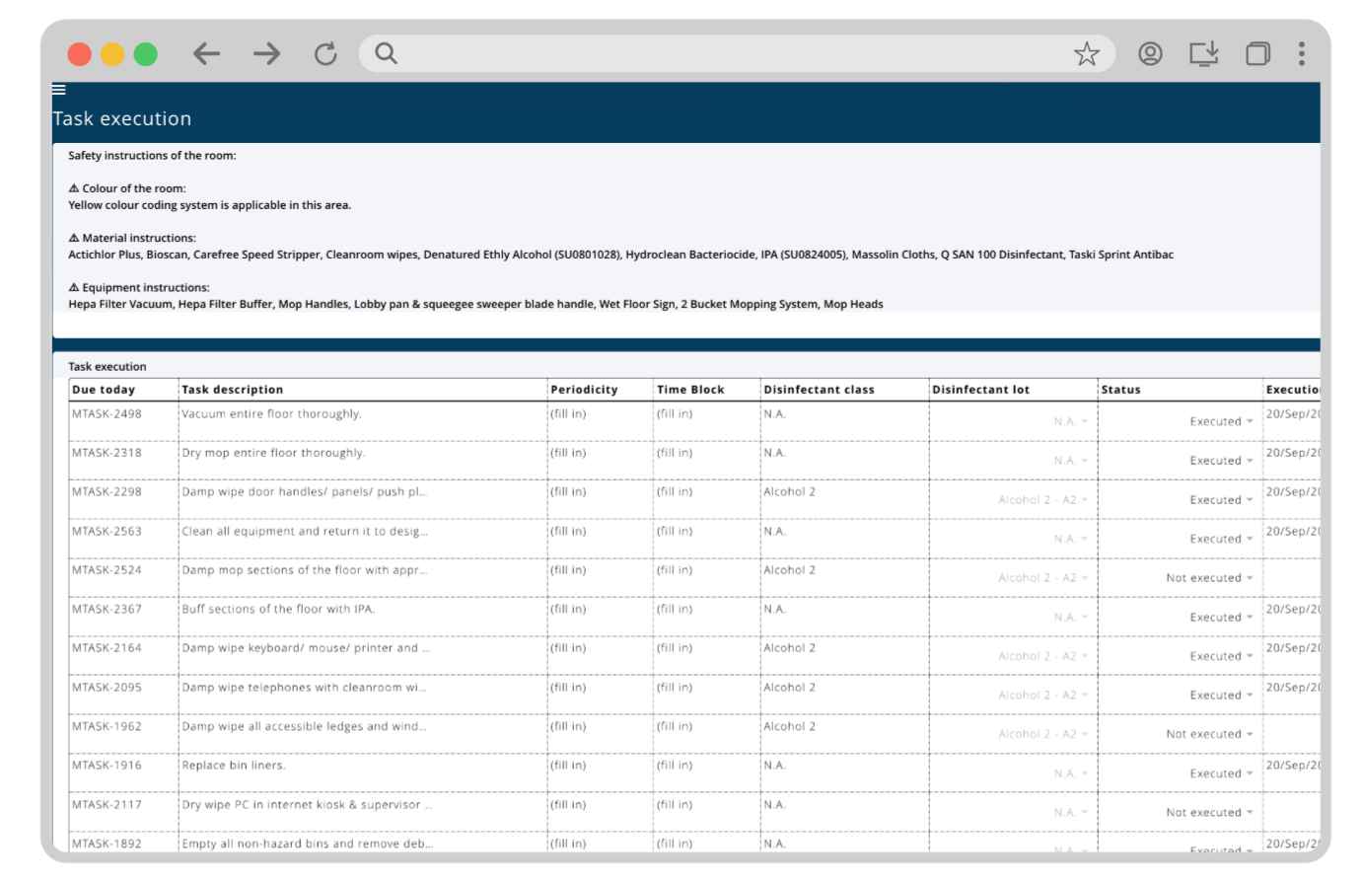Expand Disinfectant lot dropdown for MTASK-2298
The image size is (1362, 882).
pos(1042,500)
